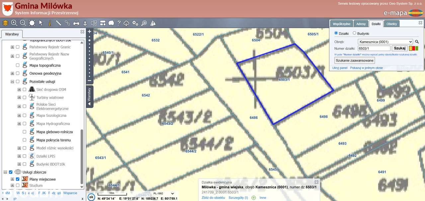Expand the Działki LPIS node
Screen dimensions: 425x201
coord(19,156)
